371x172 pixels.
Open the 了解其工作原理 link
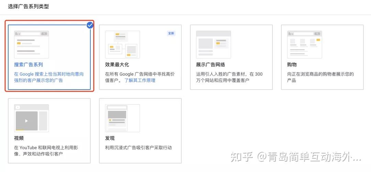point(140,80)
